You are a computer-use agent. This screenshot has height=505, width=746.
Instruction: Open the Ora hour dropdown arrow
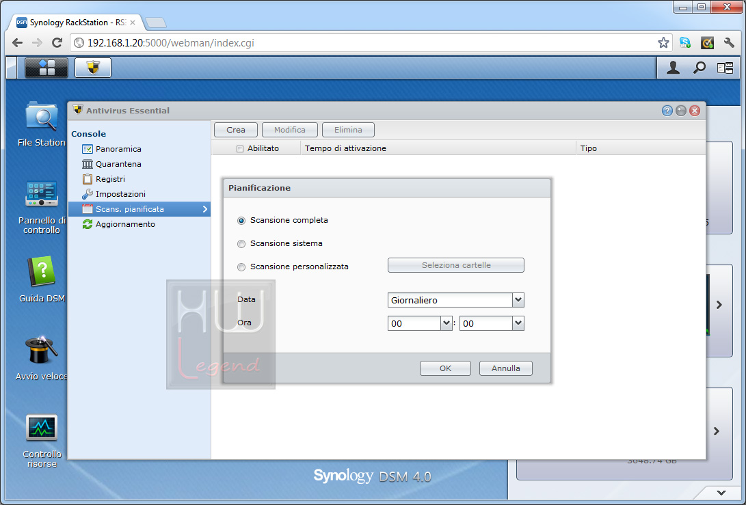(x=447, y=323)
